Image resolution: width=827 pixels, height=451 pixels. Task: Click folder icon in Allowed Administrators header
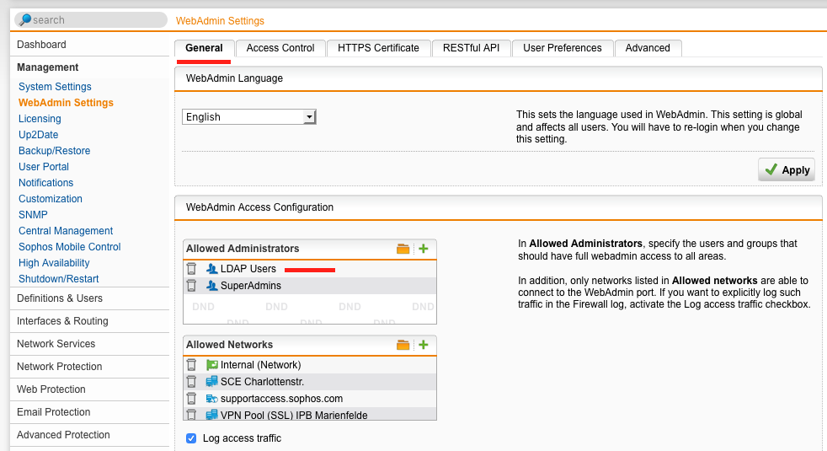point(403,249)
